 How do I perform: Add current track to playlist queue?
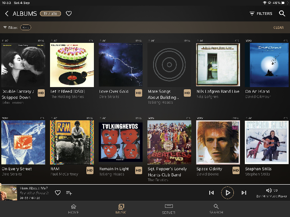69,193
